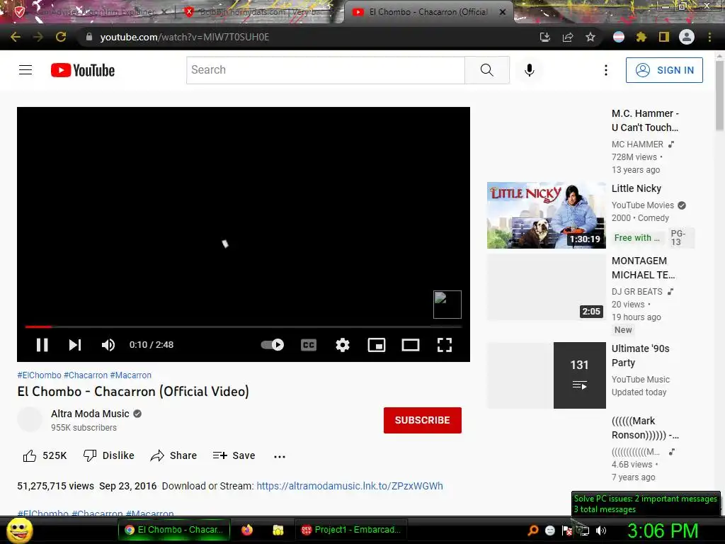
Task: Start voice search with microphone icon
Action: click(x=530, y=70)
